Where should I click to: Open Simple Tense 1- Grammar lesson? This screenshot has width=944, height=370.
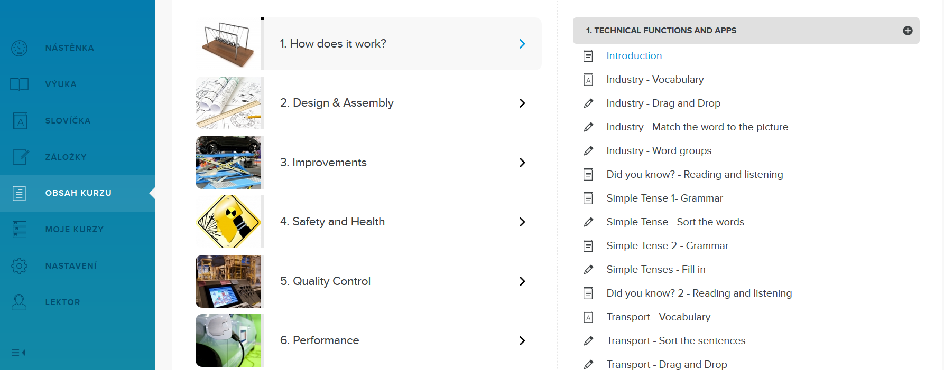(664, 198)
